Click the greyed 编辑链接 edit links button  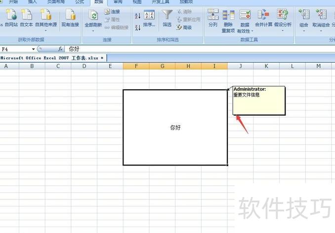pos(117,28)
